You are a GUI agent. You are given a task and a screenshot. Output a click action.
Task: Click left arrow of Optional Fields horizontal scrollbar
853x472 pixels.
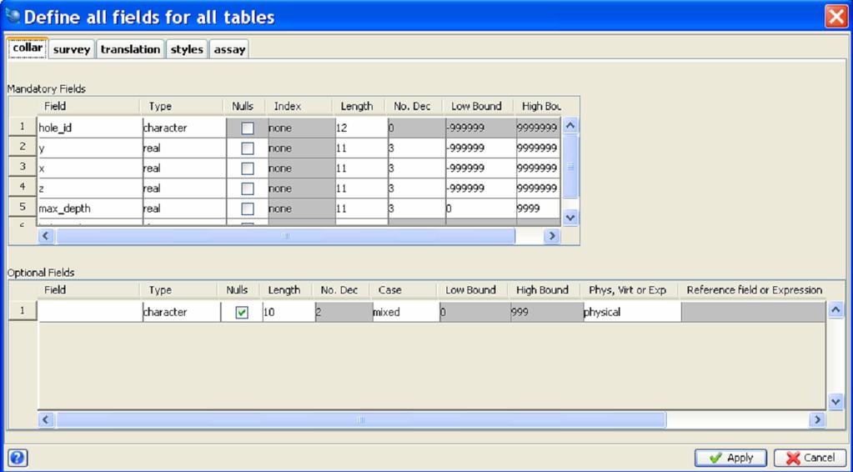[46, 419]
